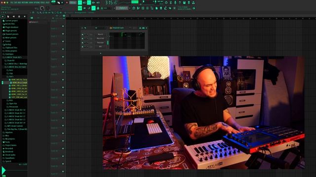The width and height of the screenshot is (316, 177).
Task: Open the HELP menu
Action: pos(47,2)
